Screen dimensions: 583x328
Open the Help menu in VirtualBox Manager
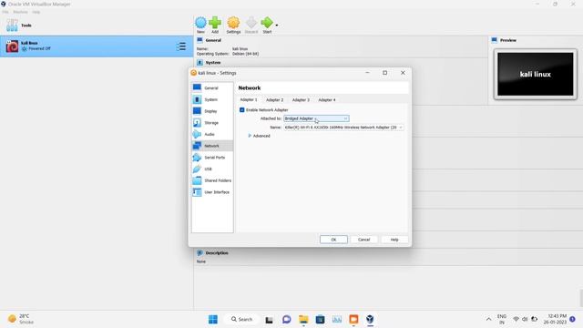point(36,12)
